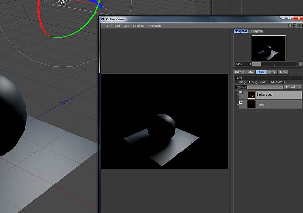Image resolution: width=303 pixels, height=213 pixels.
Task: Select the Single-Pass radio option
Action: coord(257,82)
